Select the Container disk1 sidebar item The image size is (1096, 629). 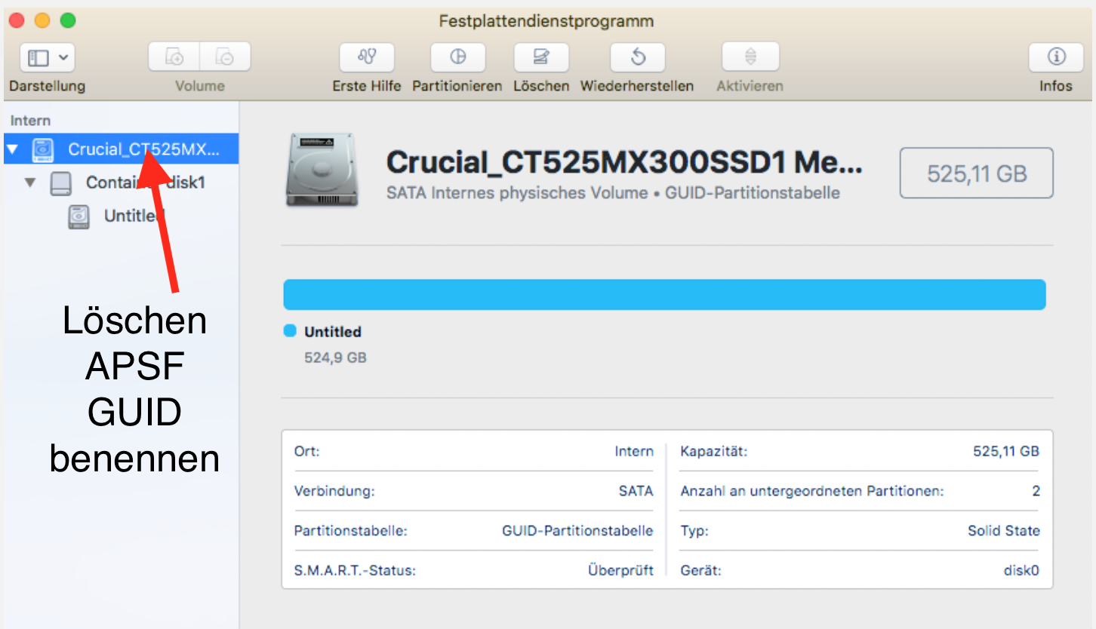pos(145,183)
